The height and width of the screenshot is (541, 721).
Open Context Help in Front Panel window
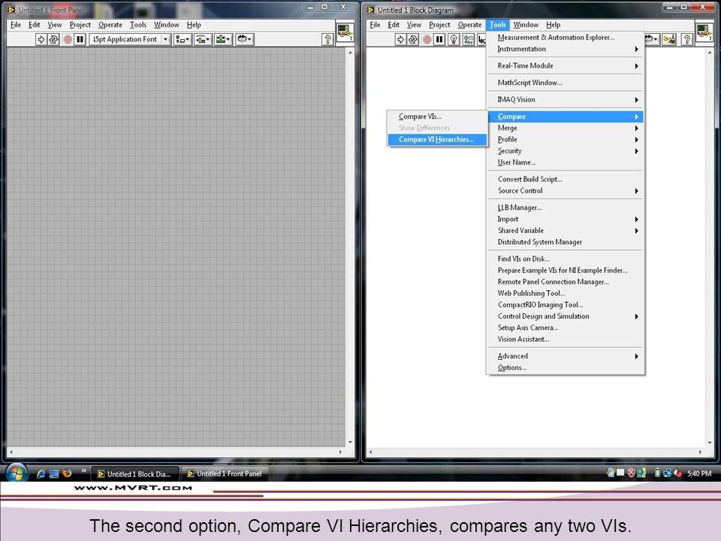327,40
